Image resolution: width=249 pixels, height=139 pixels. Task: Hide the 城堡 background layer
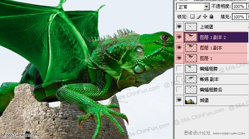point(179,100)
